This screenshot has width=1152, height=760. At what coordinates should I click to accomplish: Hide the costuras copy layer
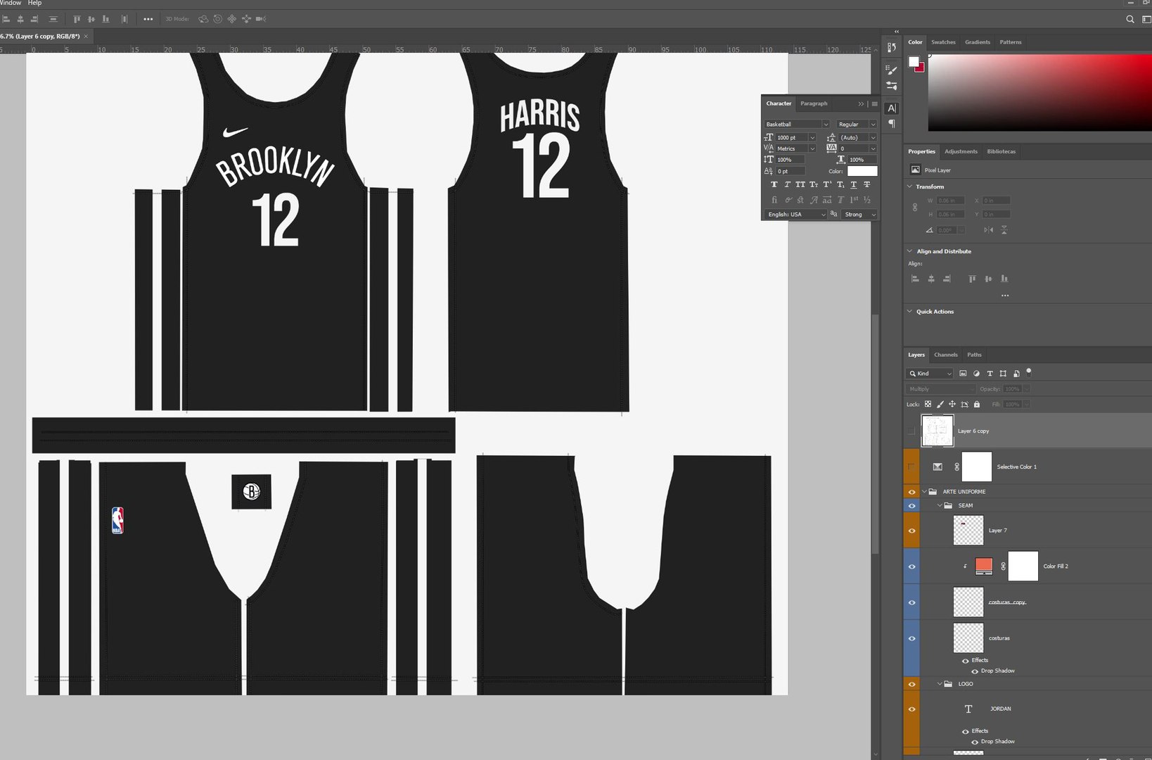pyautogui.click(x=911, y=602)
